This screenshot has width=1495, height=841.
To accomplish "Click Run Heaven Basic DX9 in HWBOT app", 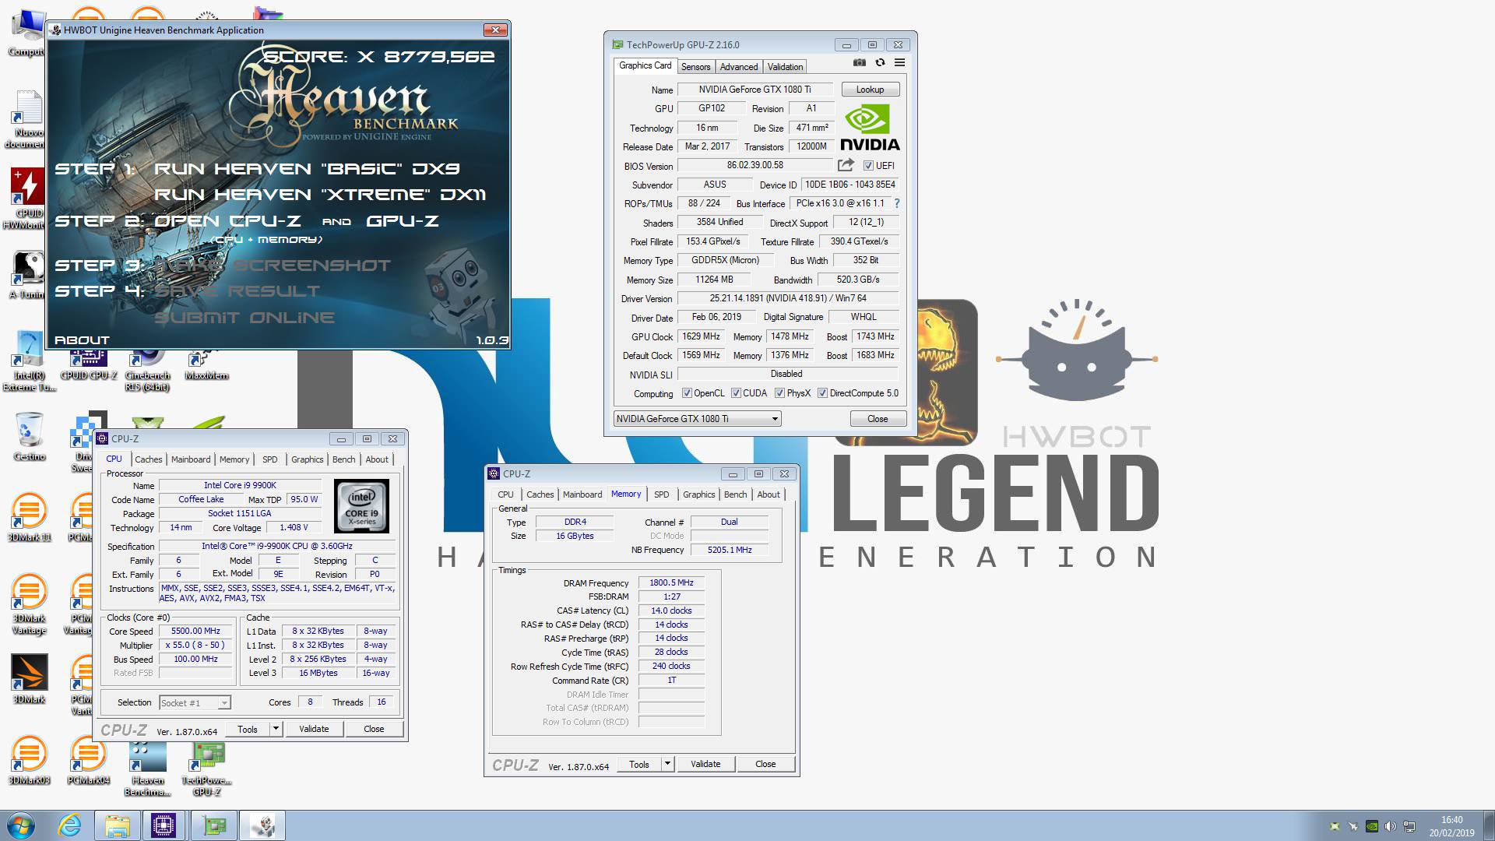I will 307,169.
